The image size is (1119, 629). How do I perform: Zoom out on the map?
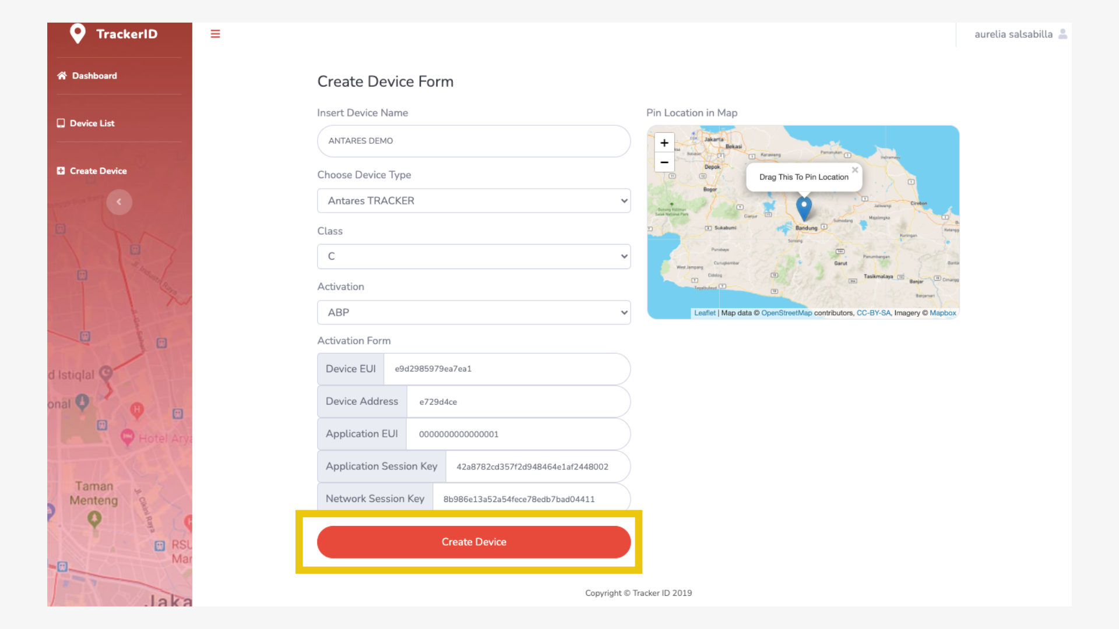click(x=664, y=162)
